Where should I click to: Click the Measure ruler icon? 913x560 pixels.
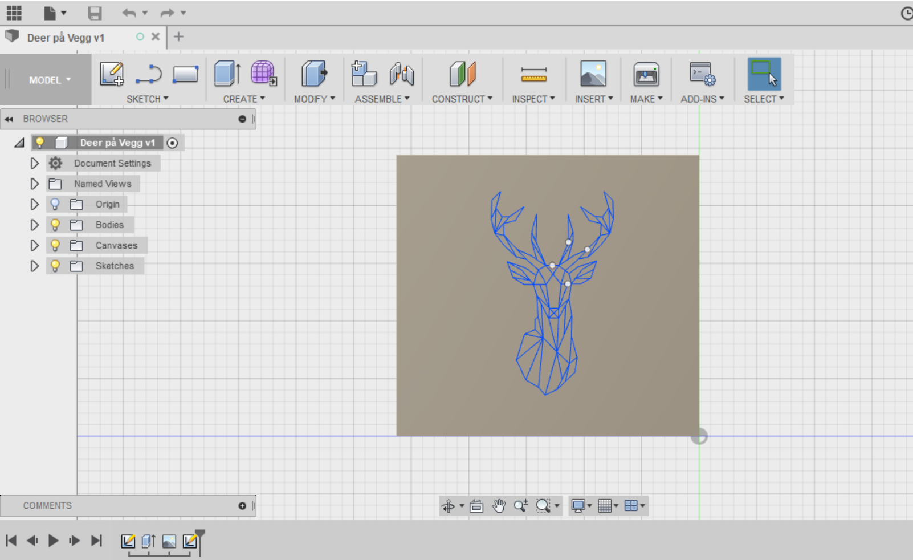pos(533,74)
